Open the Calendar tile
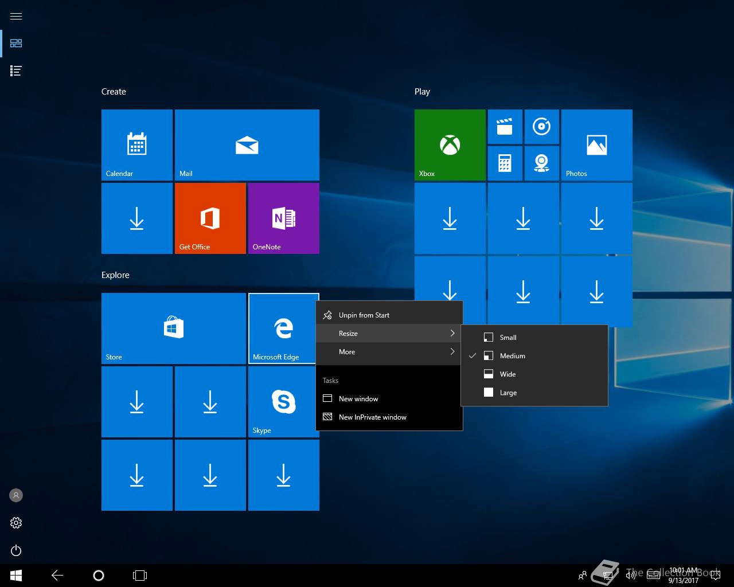Viewport: 734px width, 587px height. (x=137, y=145)
